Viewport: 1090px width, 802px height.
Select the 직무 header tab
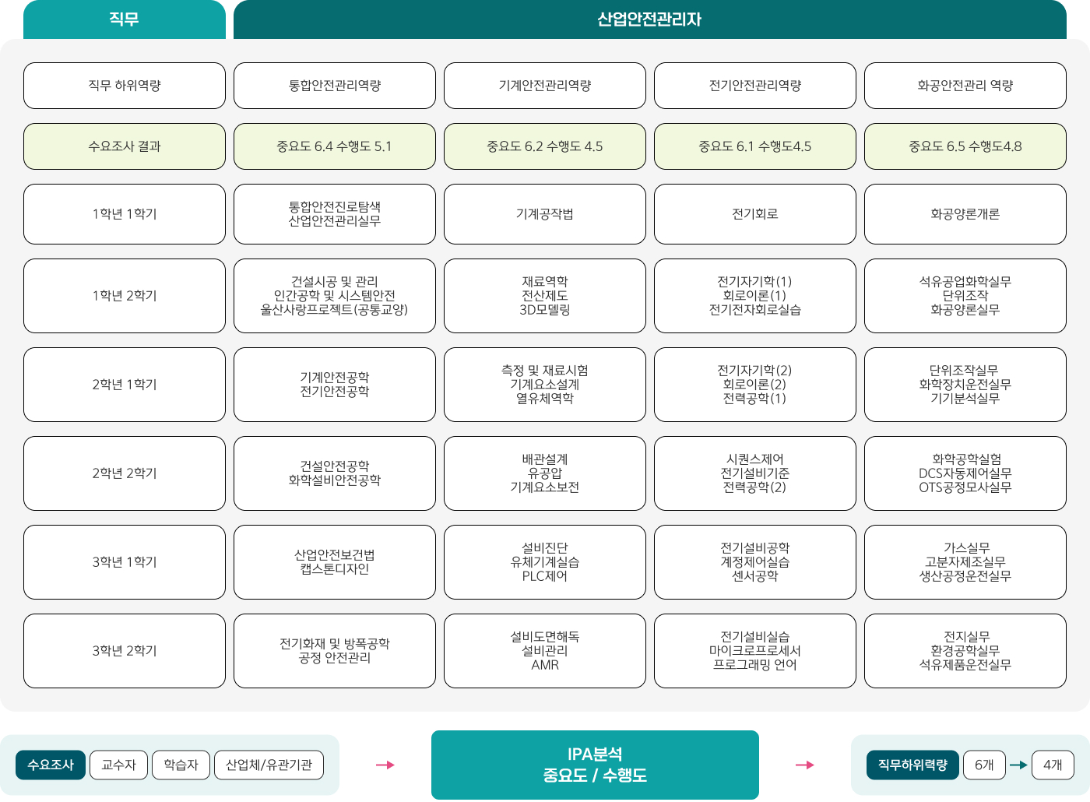tap(125, 19)
